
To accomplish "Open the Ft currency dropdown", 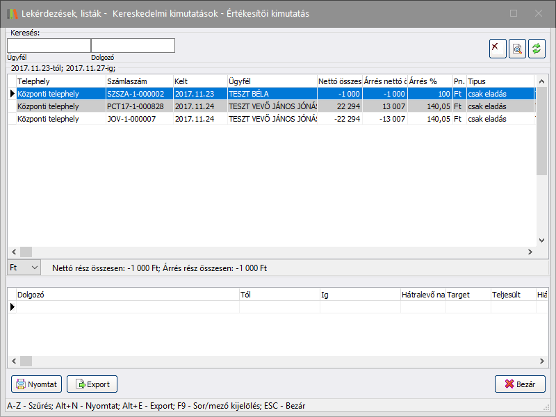I will 24,267.
